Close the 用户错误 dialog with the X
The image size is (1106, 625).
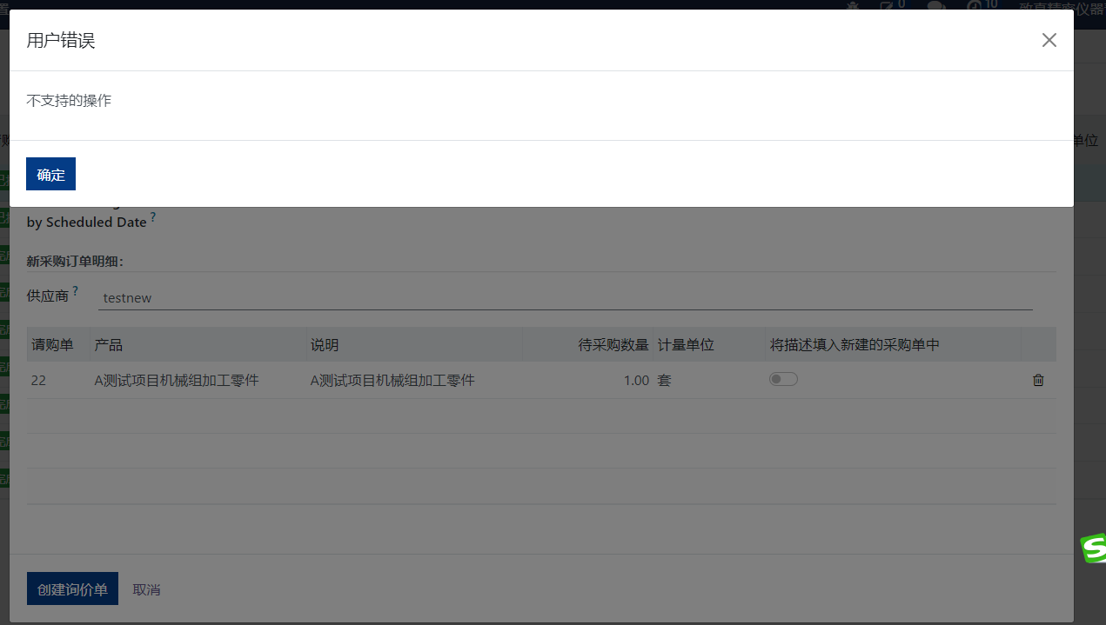point(1049,40)
